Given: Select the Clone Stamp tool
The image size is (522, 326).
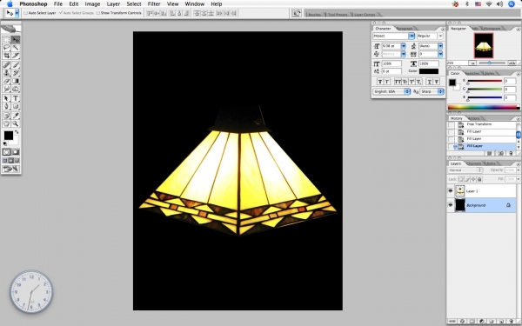Looking at the screenshot, I should click(6, 73).
